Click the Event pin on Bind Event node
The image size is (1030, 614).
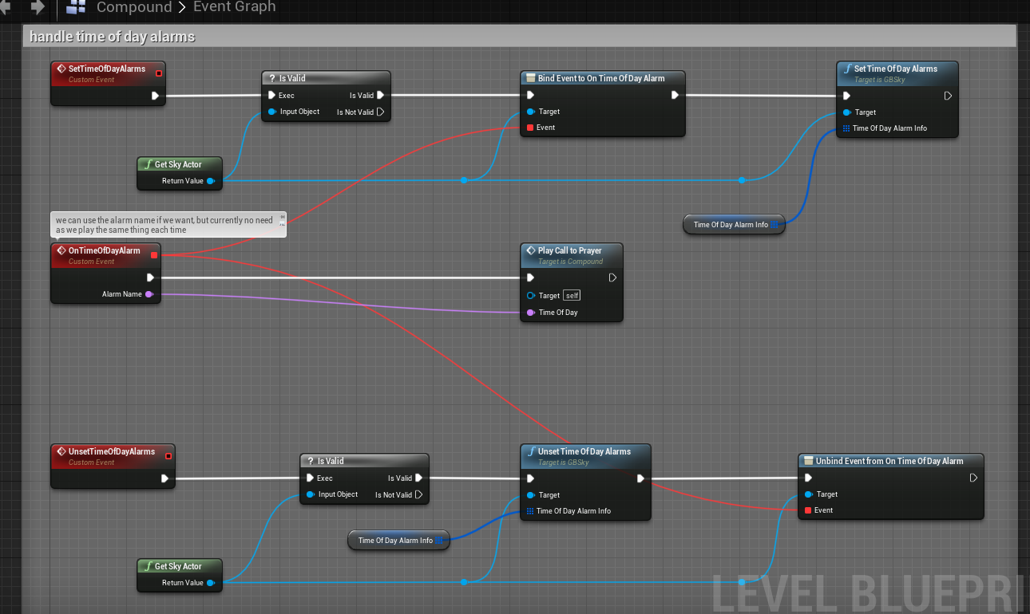click(x=529, y=128)
